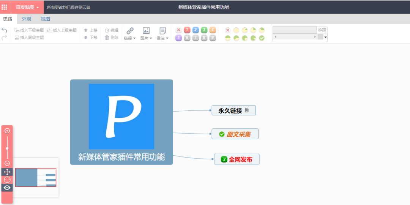The width and height of the screenshot is (410, 205).
Task: Set progress to one-quarter pie
Action: (x=253, y=30)
